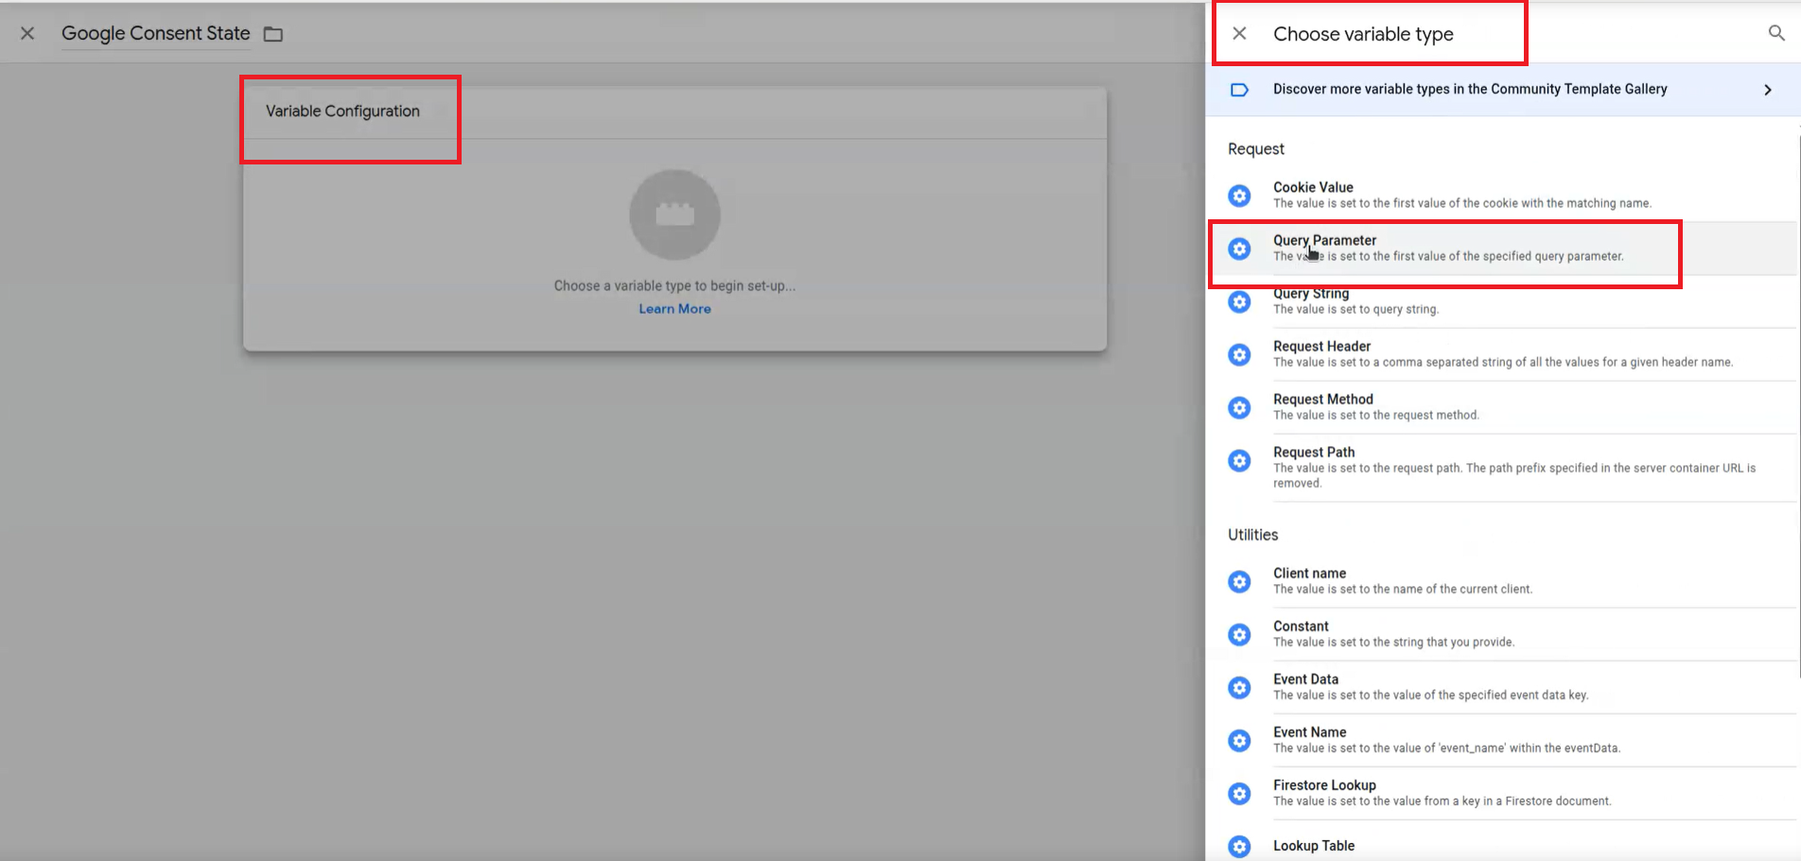Viewport: 1801px width, 861px height.
Task: Select Event Name utility variable
Action: [1503, 739]
